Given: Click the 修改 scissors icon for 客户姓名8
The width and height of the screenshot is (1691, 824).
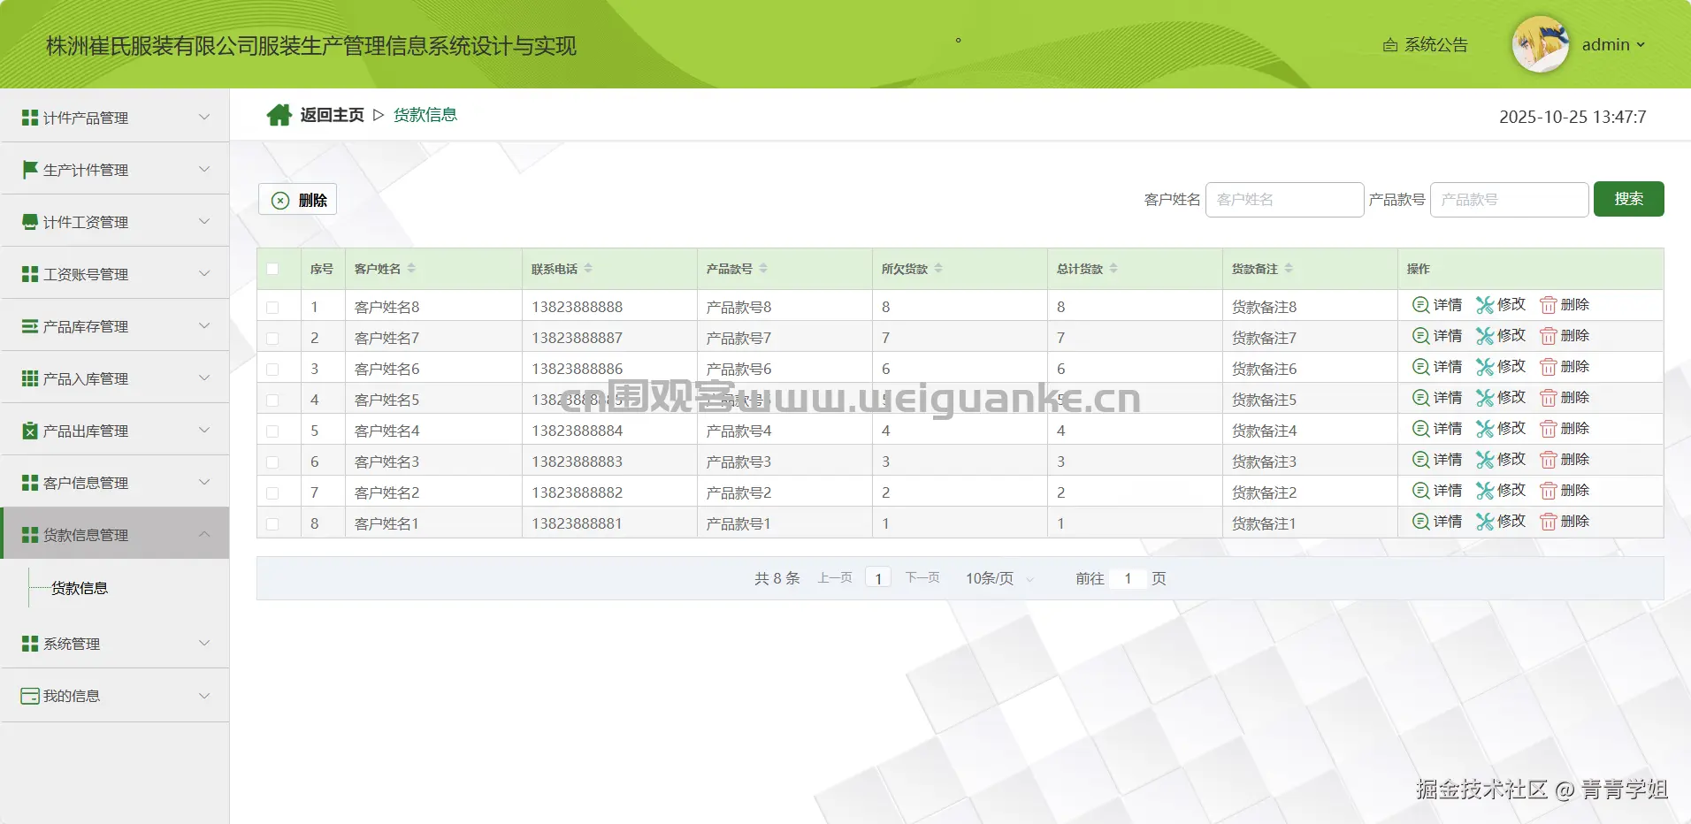Looking at the screenshot, I should click(1485, 305).
